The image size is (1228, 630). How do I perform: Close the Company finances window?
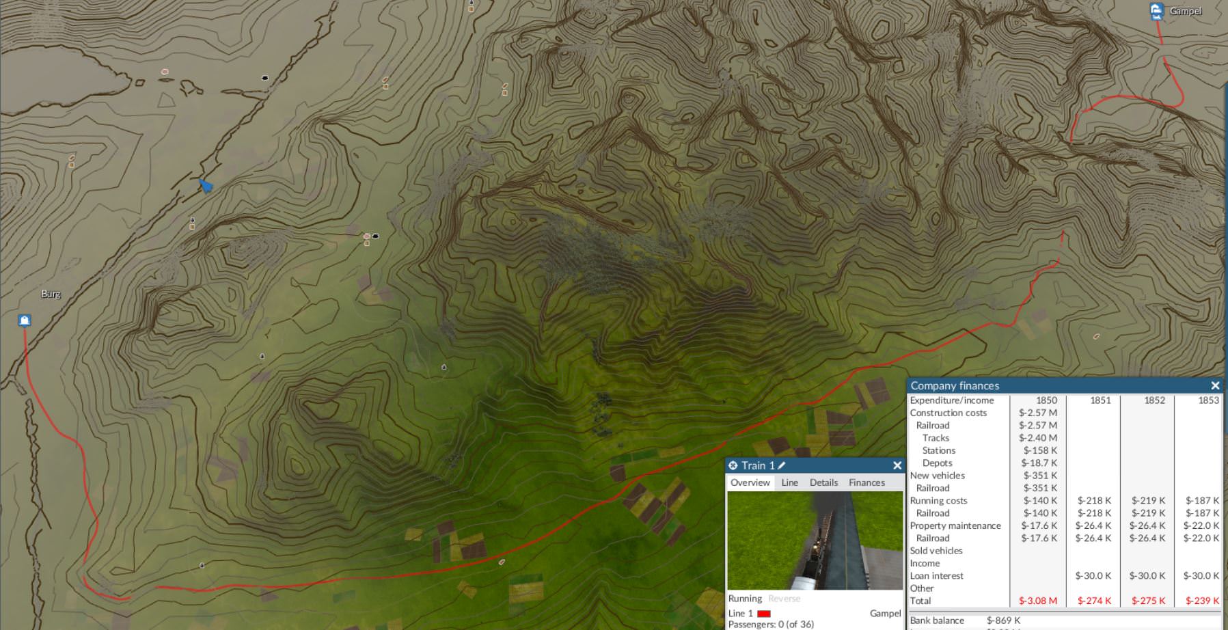(1215, 385)
